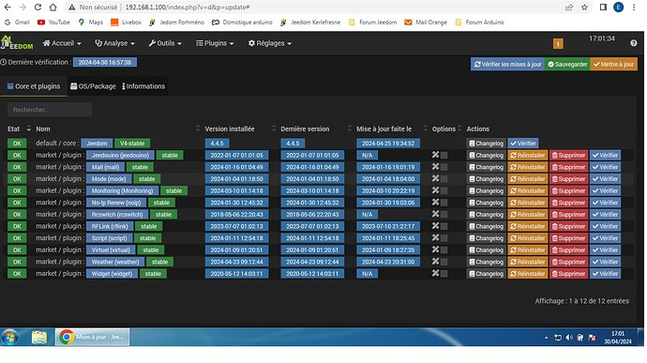Tick the Mode options checkbox
The height and width of the screenshot is (363, 647).
(444, 179)
